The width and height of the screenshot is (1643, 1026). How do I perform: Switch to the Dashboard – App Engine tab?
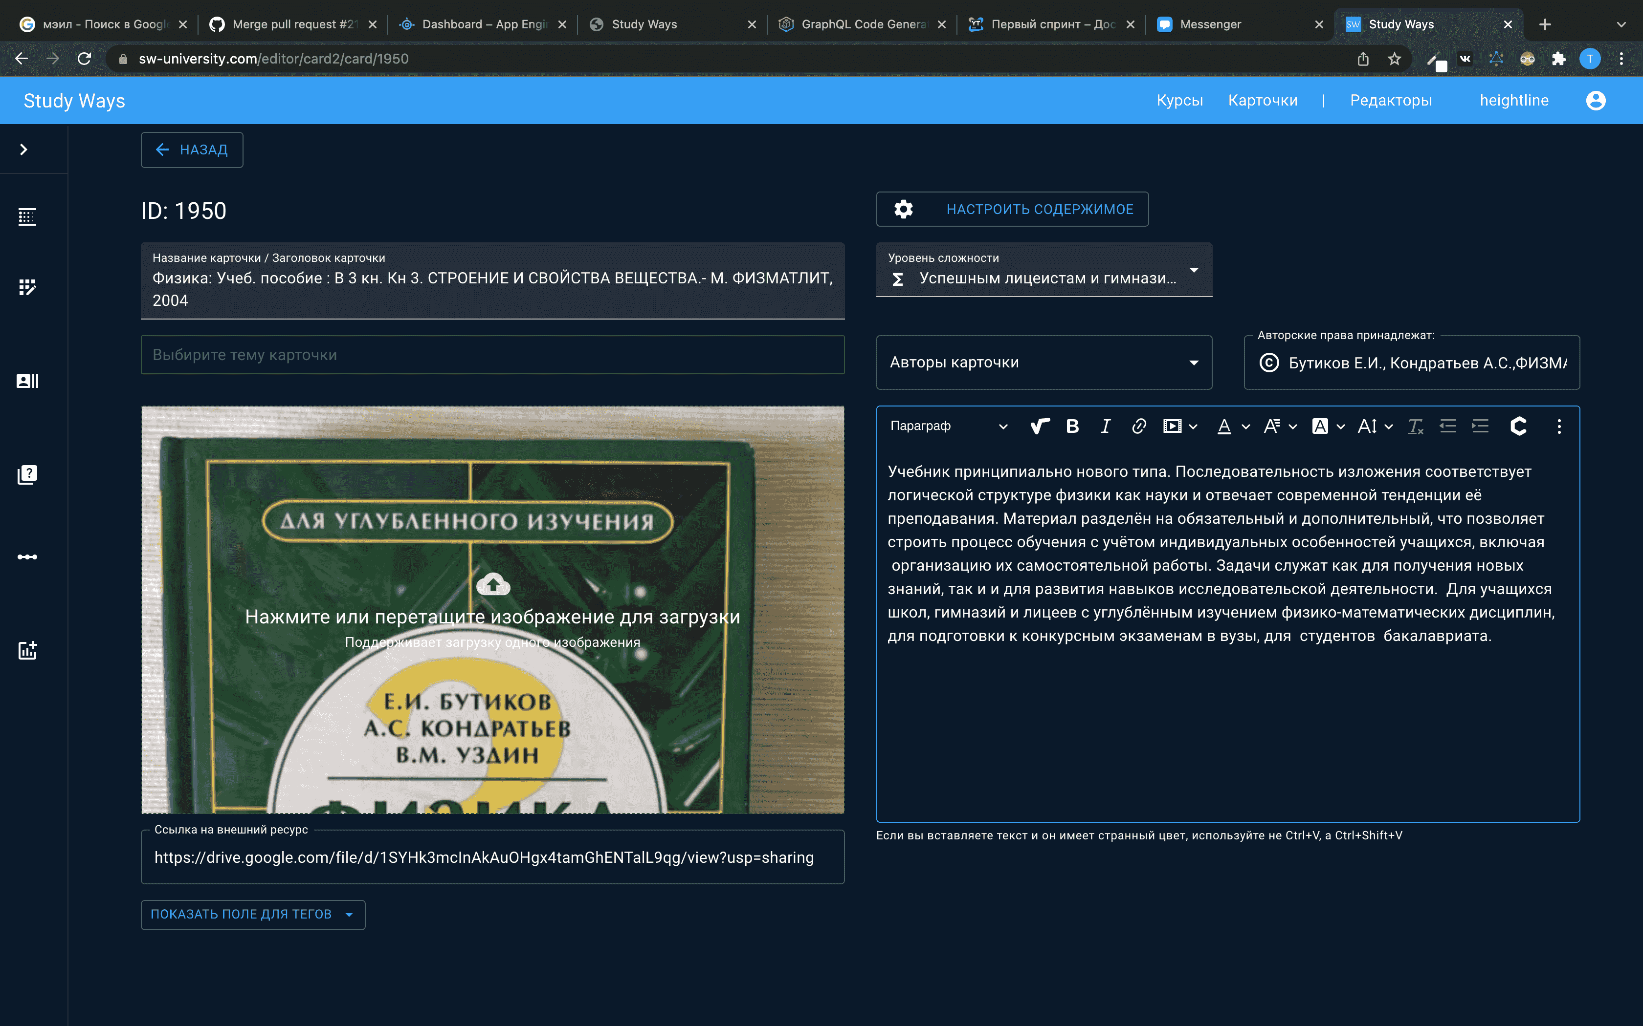483,24
